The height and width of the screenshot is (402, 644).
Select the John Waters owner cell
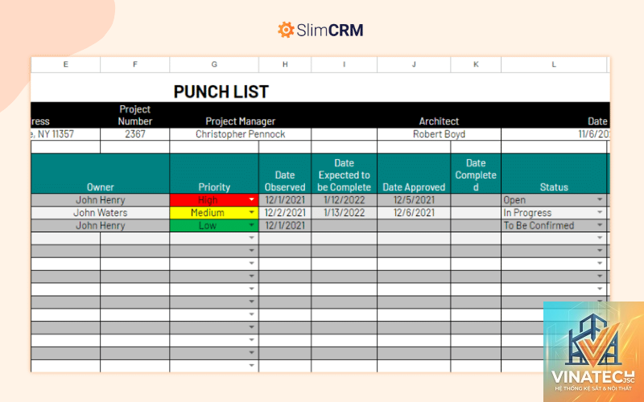click(x=100, y=212)
